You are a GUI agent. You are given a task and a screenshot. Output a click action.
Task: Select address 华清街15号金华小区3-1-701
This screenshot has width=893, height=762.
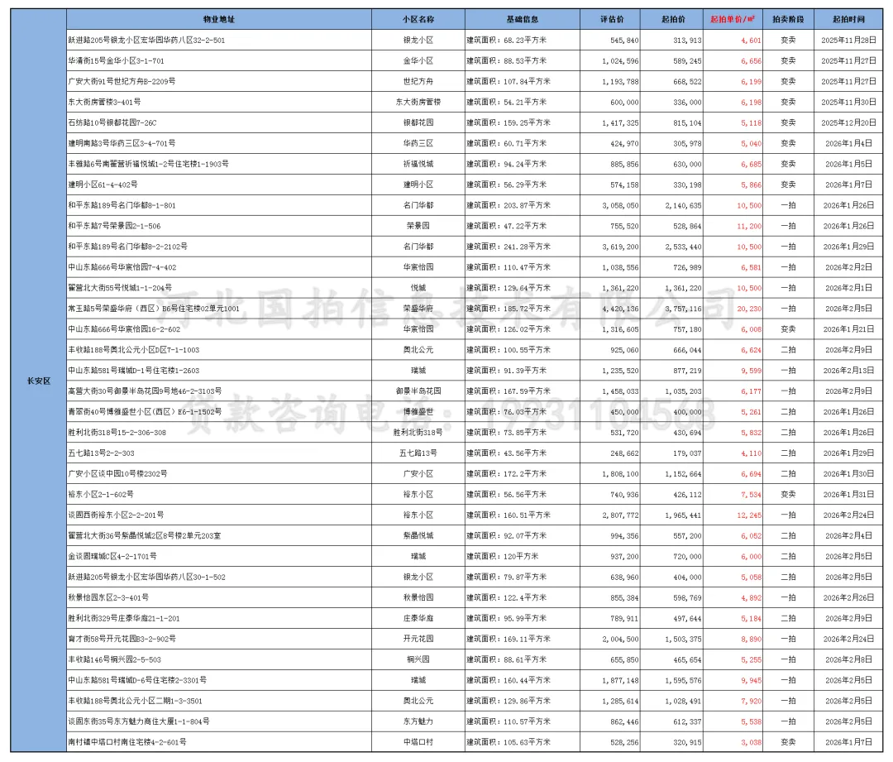(117, 61)
